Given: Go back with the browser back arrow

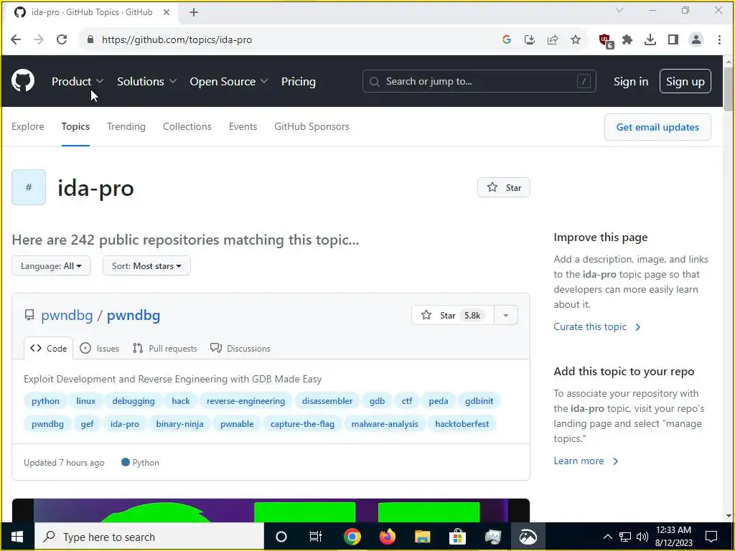Looking at the screenshot, I should coord(16,40).
